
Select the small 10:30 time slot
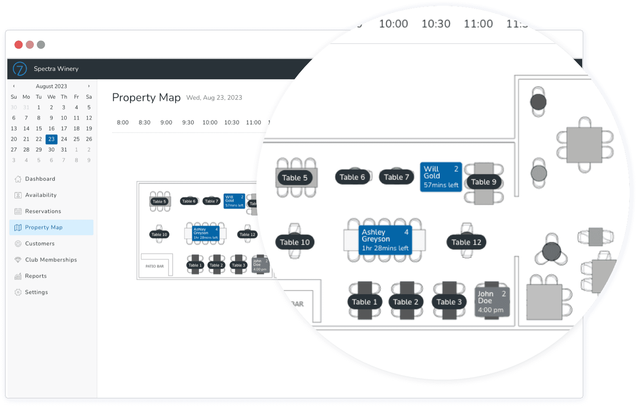(x=232, y=123)
